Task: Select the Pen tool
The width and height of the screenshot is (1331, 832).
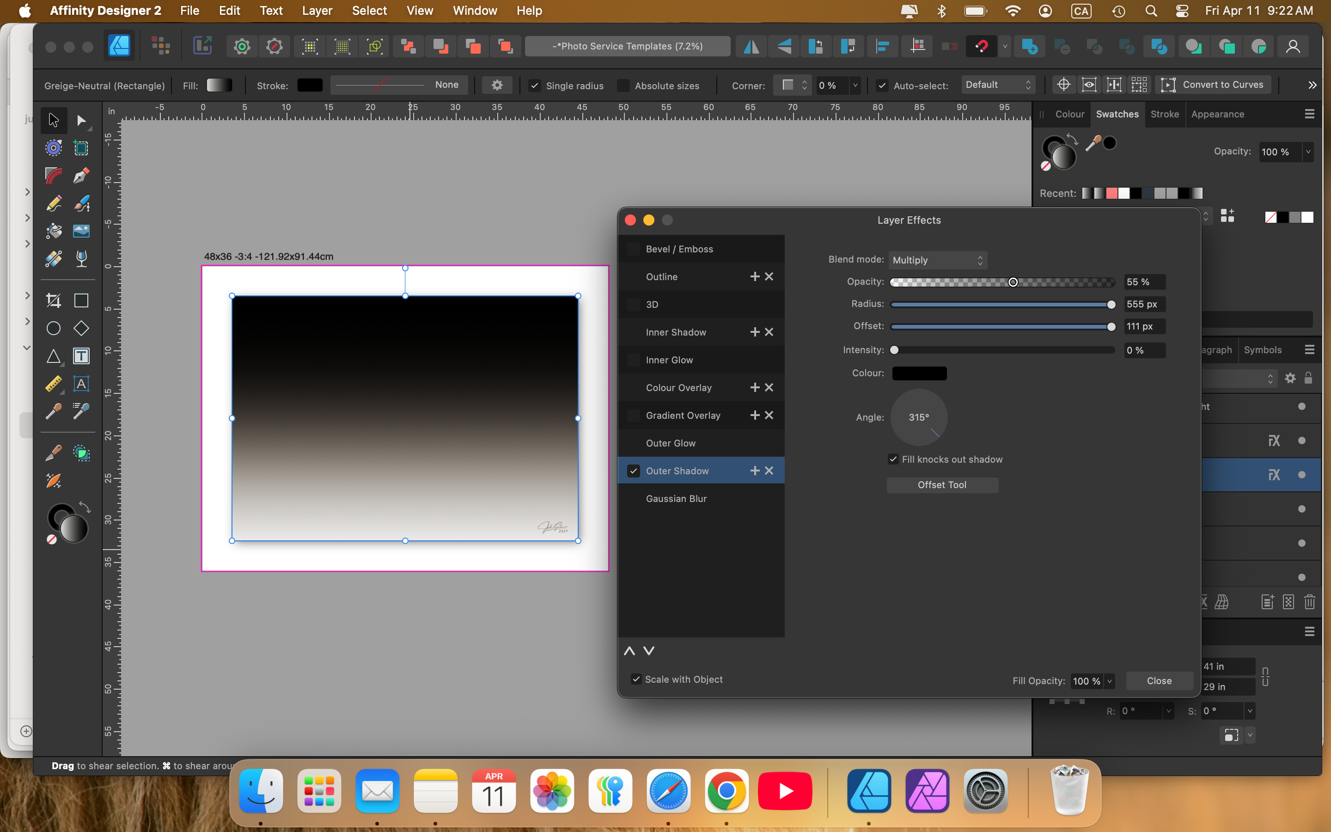Action: pos(81,176)
